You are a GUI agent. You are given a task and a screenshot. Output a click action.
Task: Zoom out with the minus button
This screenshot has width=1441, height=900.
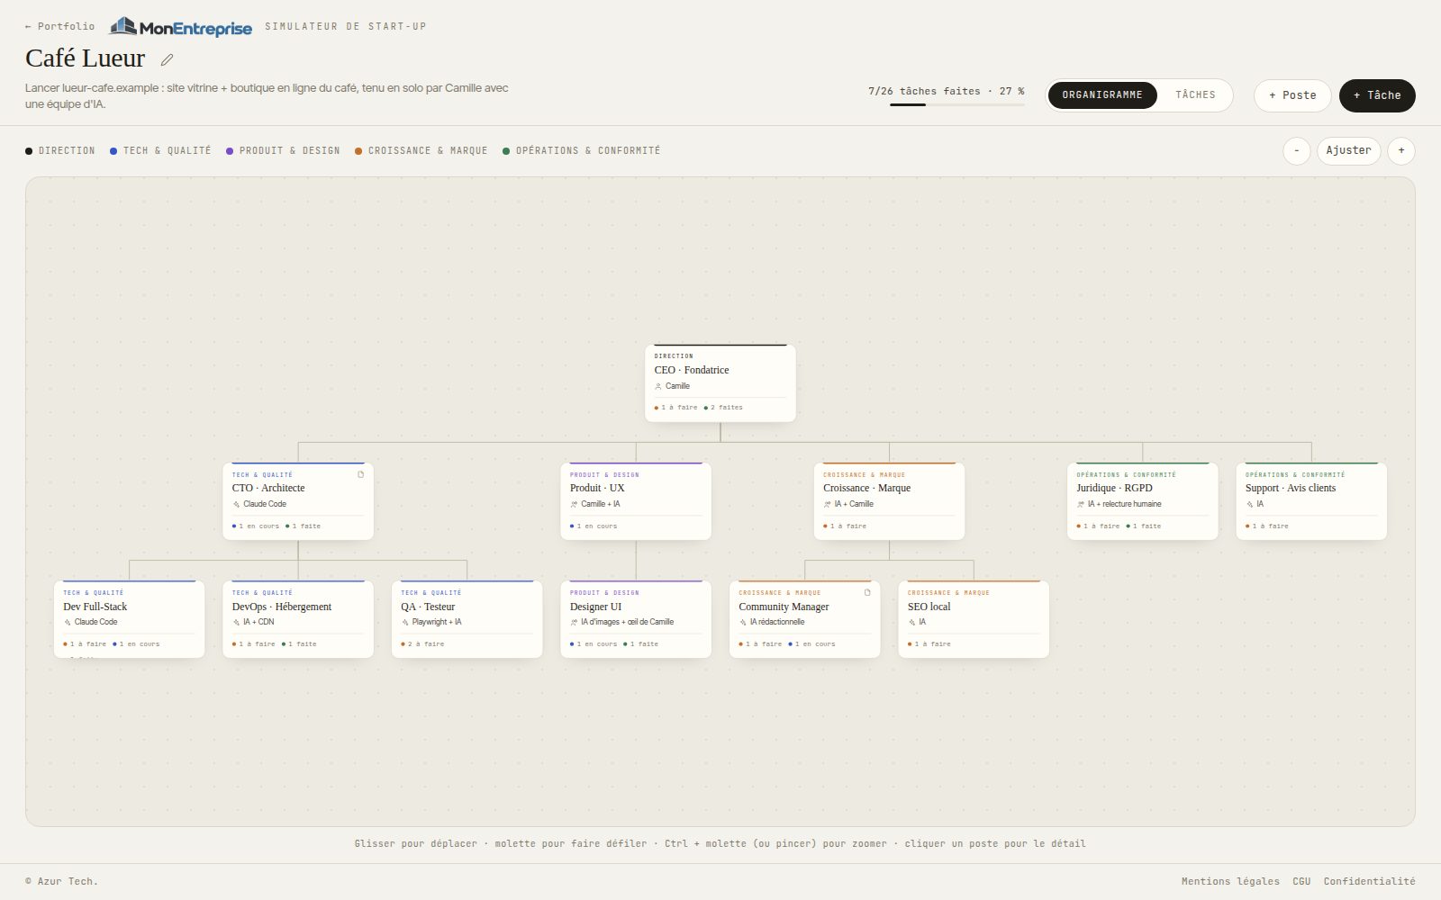tap(1296, 150)
